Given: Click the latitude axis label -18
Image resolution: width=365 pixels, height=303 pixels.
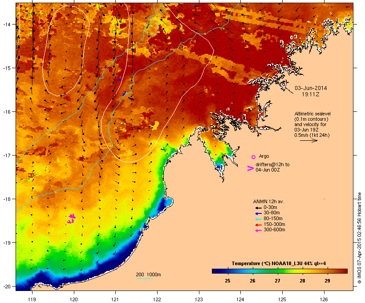Looking at the screenshot, I should pos(7,199).
